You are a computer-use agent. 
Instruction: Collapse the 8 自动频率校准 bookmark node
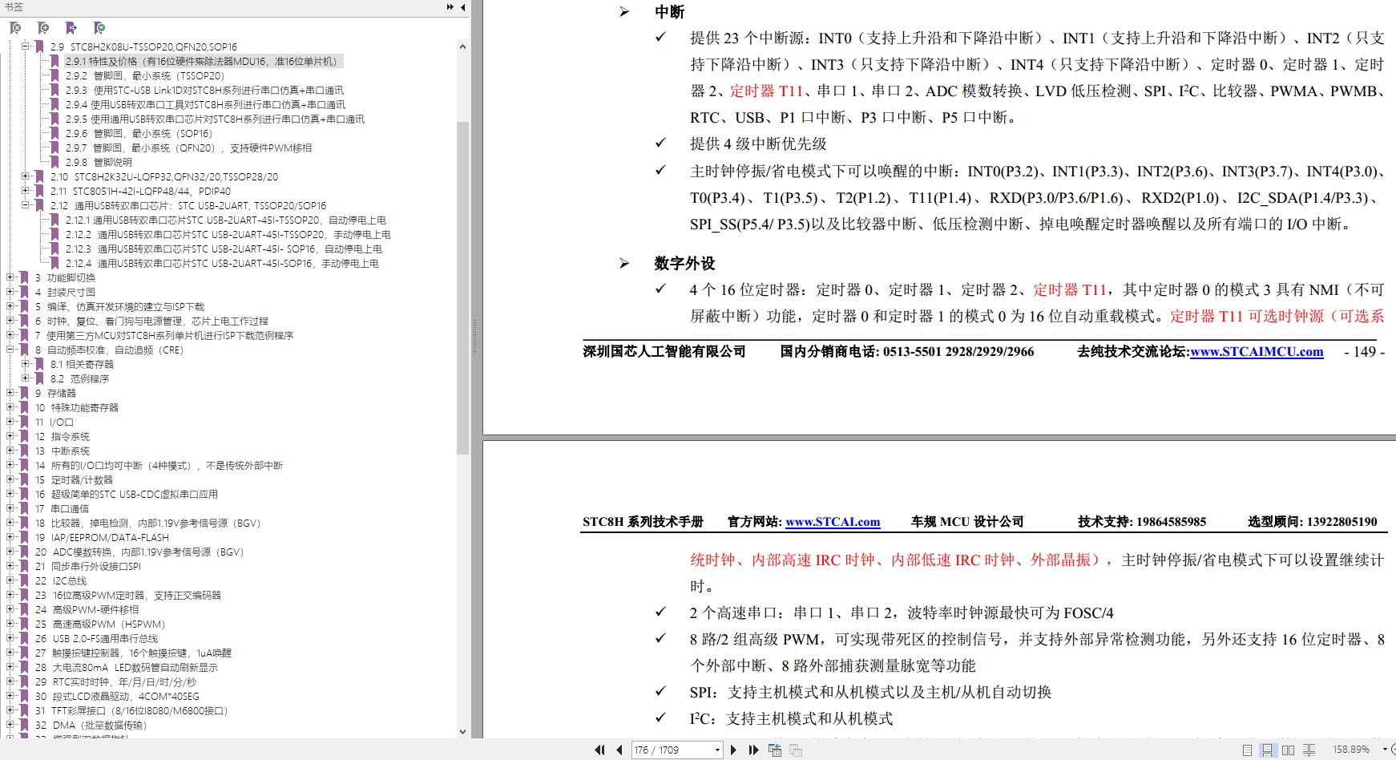(10, 350)
